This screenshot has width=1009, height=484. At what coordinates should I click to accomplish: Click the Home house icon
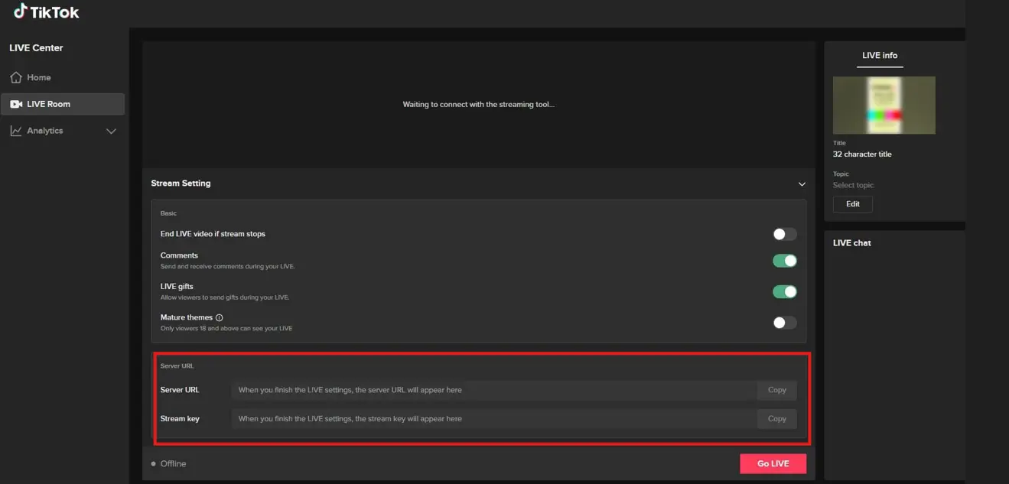coord(16,77)
